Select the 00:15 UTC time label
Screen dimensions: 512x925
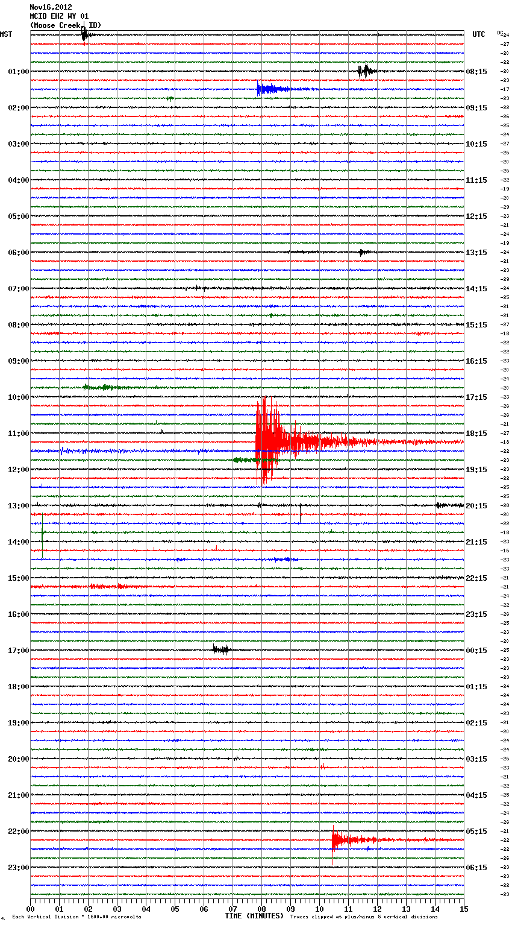pos(476,651)
